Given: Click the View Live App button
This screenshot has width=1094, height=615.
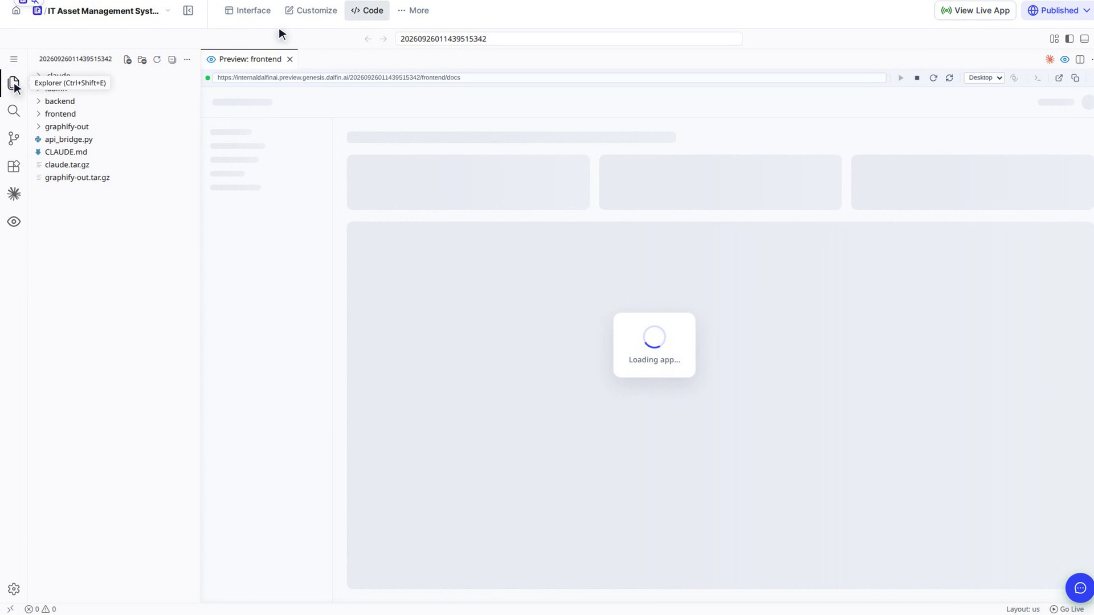Looking at the screenshot, I should pyautogui.click(x=975, y=10).
